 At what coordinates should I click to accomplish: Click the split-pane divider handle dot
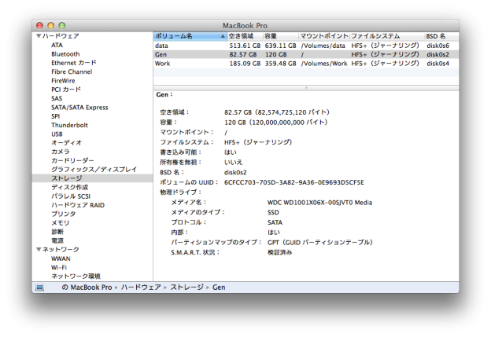(x=306, y=88)
